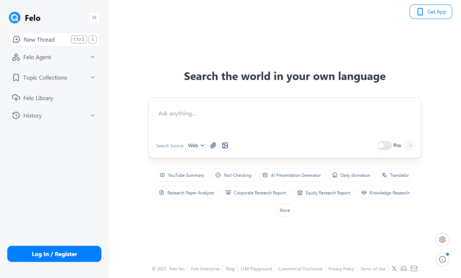Screen dimensions: 461x278
Task: Show more shortcuts with More button
Action: 285,210
